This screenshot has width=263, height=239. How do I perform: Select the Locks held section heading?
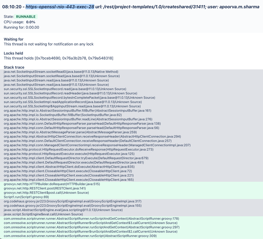point(13,53)
